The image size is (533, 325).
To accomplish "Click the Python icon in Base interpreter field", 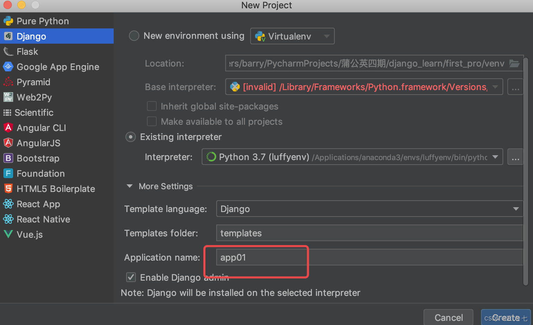I will (235, 87).
